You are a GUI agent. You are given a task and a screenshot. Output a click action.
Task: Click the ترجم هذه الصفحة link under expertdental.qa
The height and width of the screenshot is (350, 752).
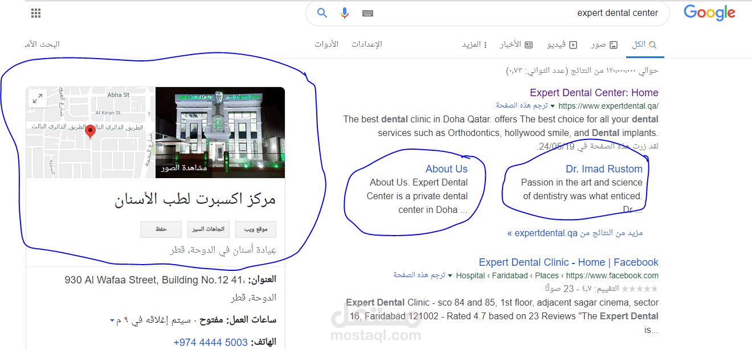(x=521, y=106)
